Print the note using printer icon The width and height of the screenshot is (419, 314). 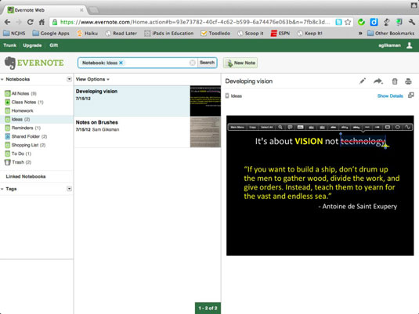(408, 81)
